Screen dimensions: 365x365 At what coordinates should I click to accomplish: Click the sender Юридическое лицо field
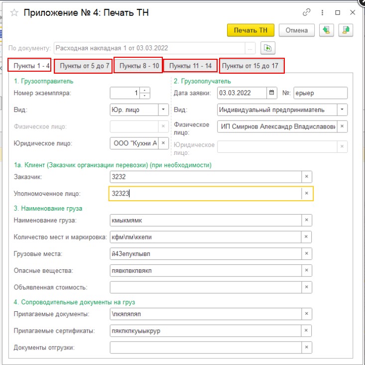[134, 143]
